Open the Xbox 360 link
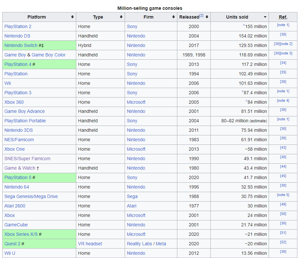 click(x=14, y=102)
